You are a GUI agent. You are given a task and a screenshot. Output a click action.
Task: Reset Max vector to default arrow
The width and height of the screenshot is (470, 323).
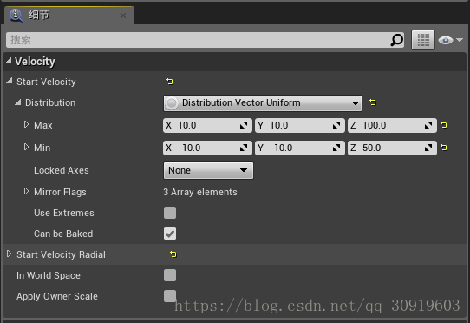pyautogui.click(x=444, y=125)
